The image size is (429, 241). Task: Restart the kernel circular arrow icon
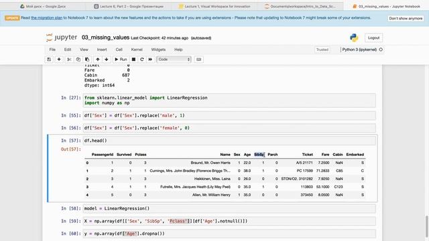[141, 60]
